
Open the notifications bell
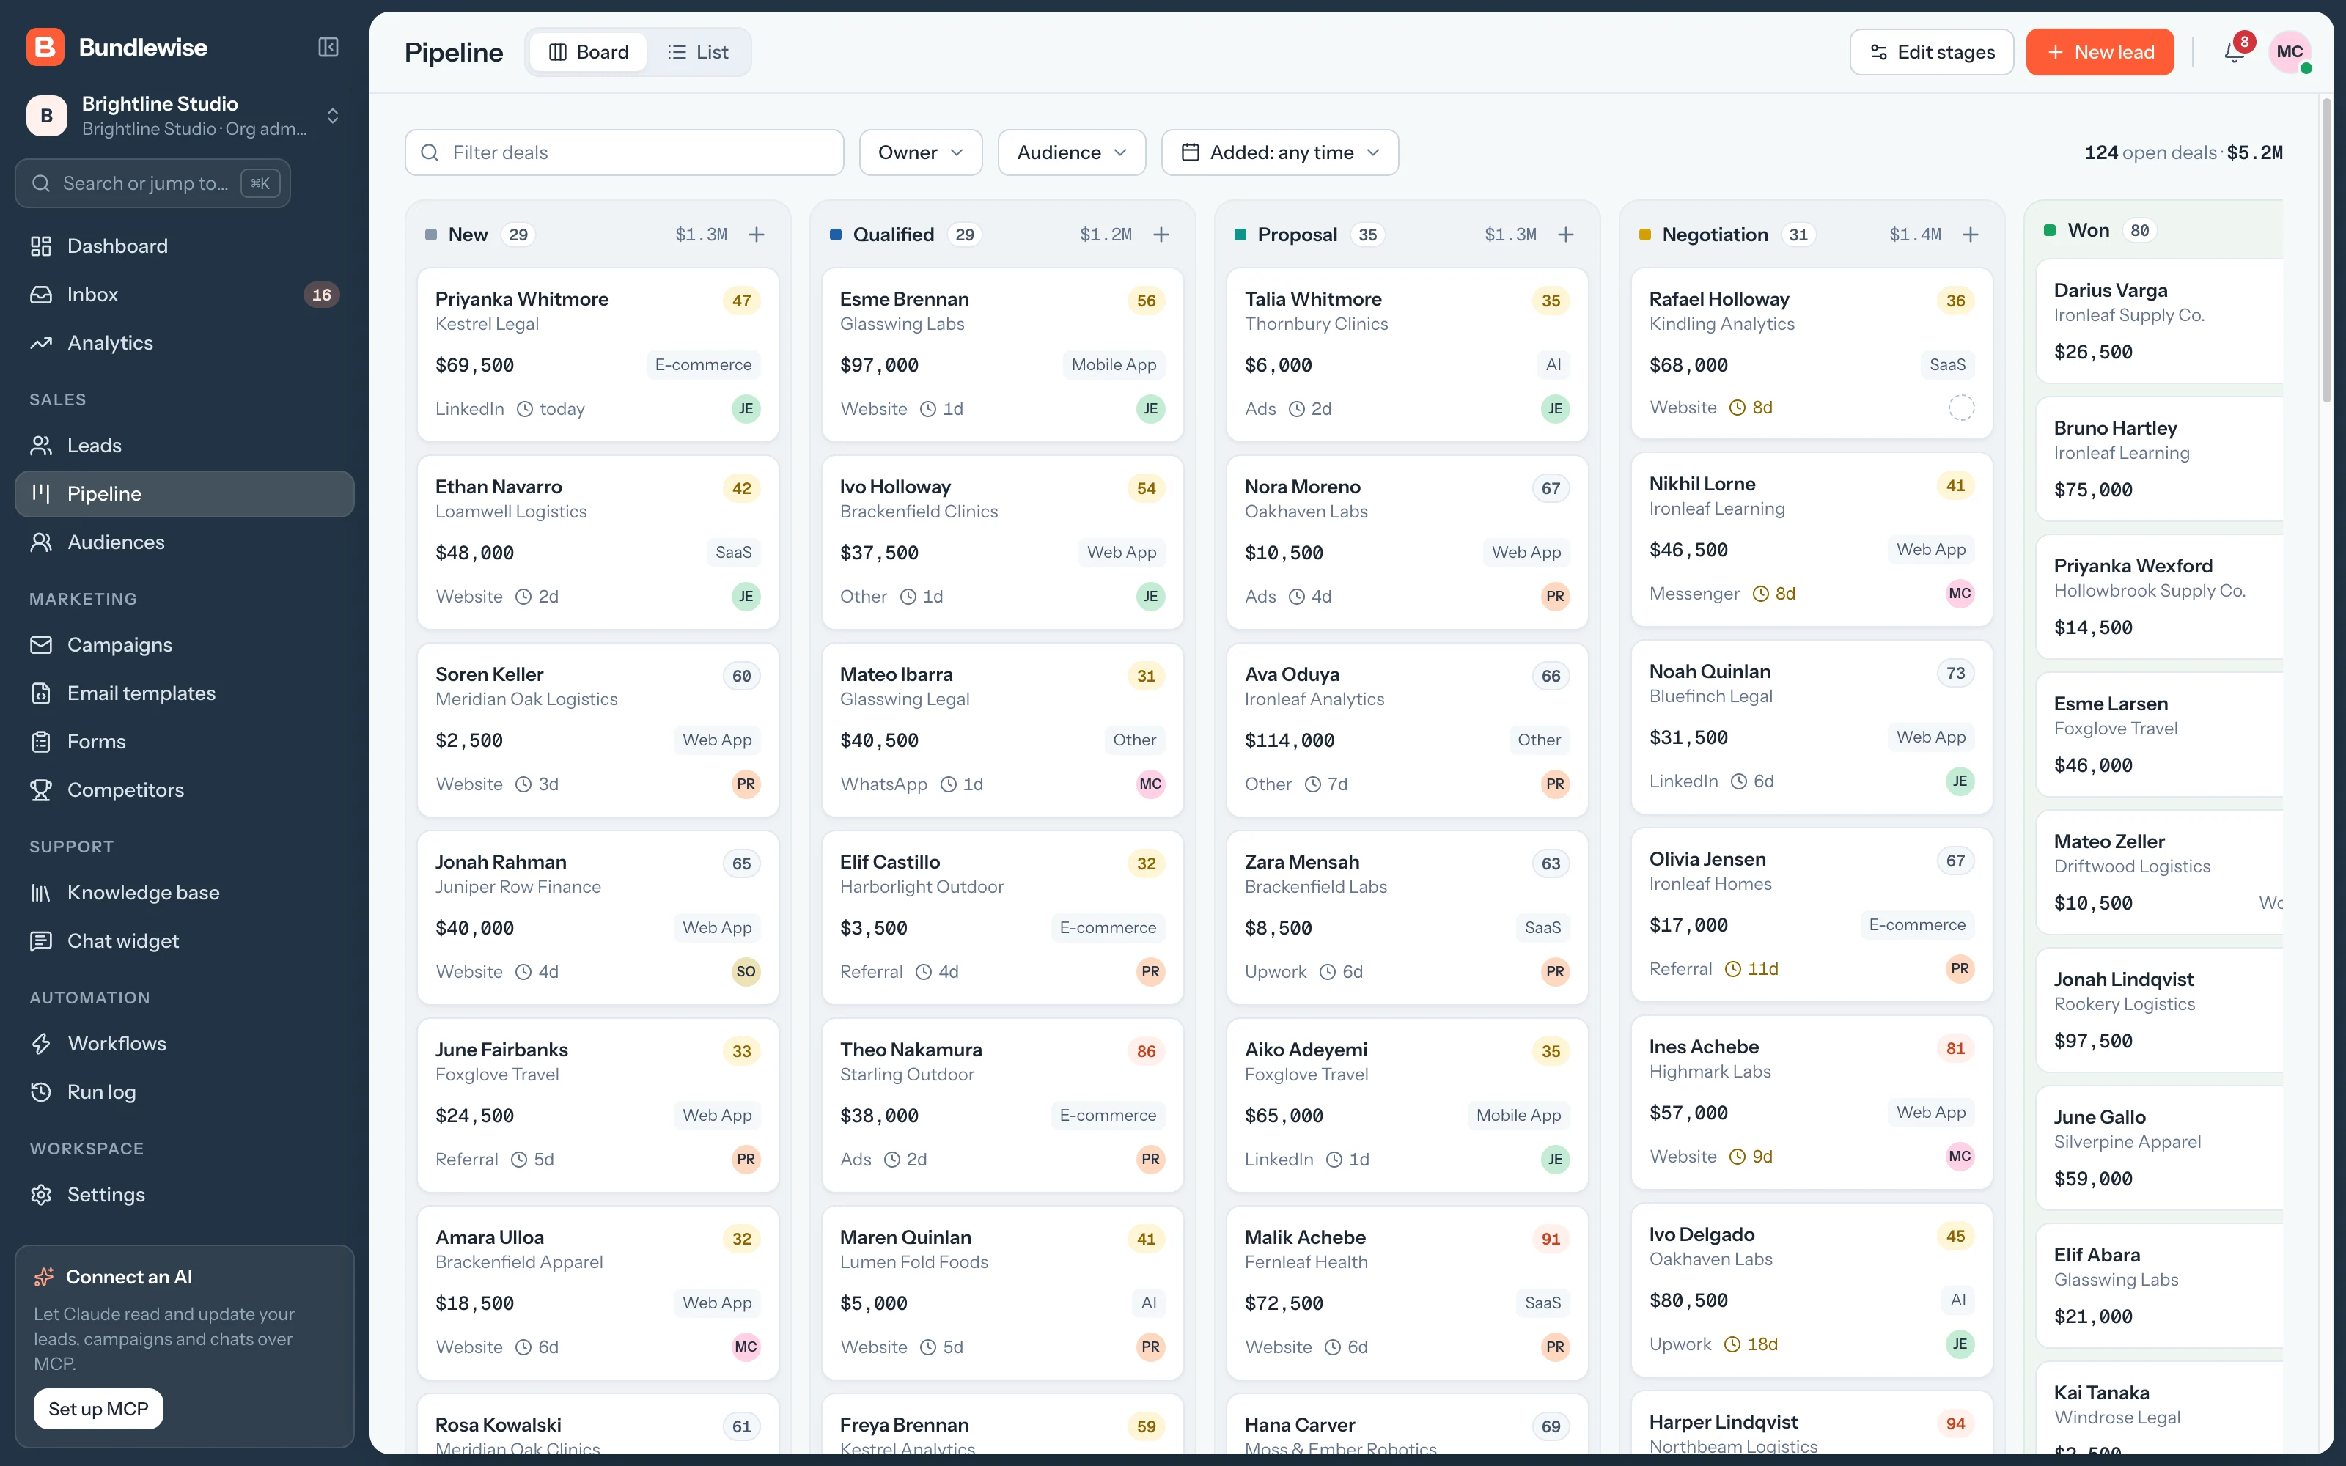point(2235,52)
